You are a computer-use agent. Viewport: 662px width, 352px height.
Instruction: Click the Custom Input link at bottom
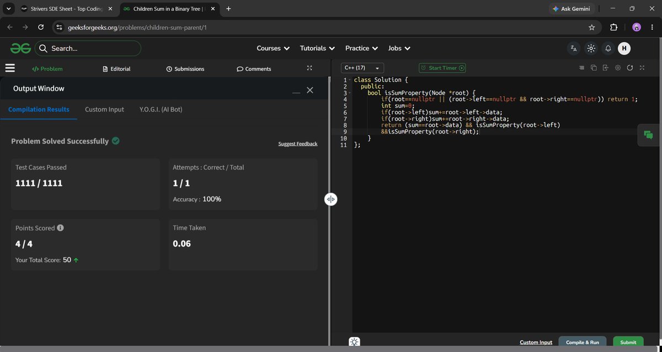point(536,343)
